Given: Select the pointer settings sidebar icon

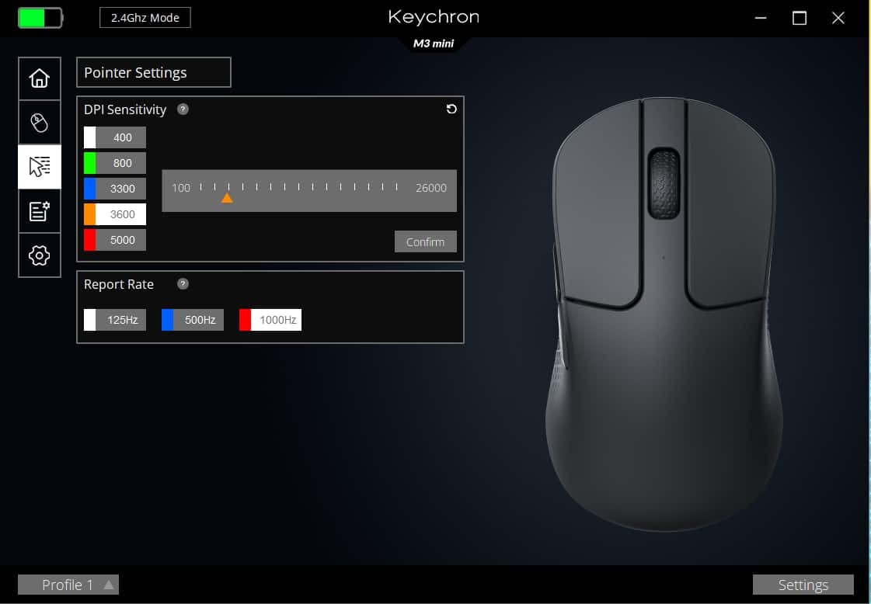Looking at the screenshot, I should (40, 167).
